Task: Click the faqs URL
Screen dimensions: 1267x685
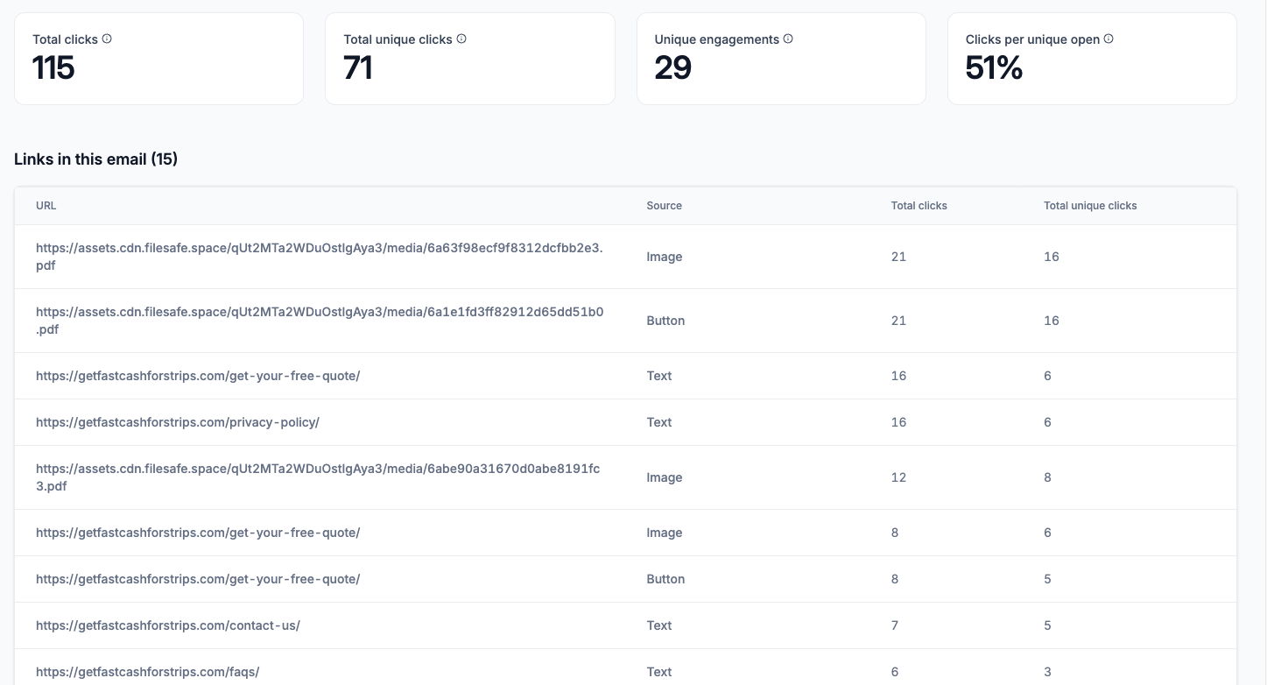Action: click(148, 672)
